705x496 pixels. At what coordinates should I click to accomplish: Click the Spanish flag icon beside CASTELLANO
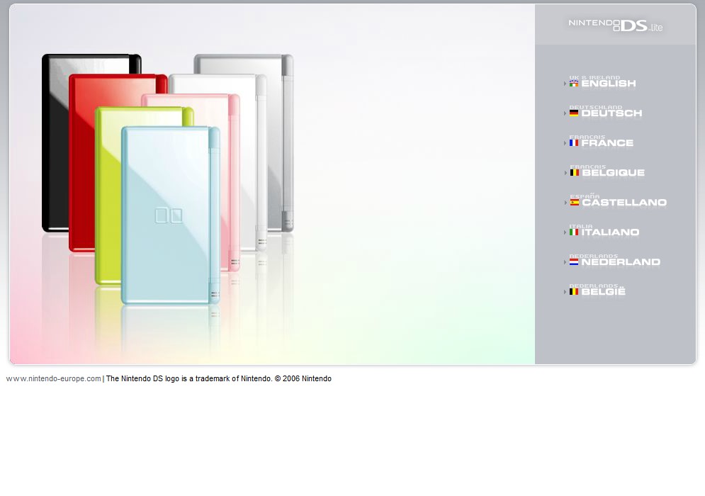tap(575, 203)
